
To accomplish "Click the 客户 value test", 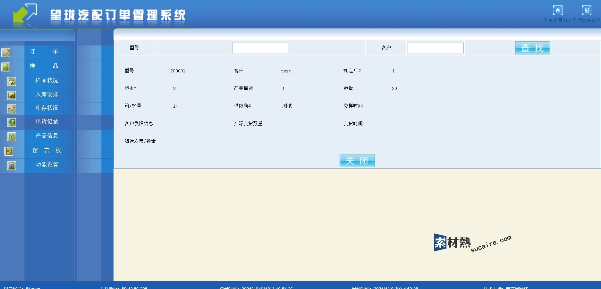I will coord(286,71).
